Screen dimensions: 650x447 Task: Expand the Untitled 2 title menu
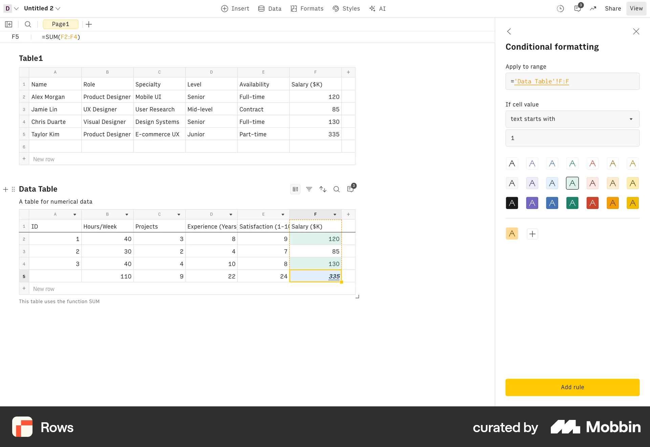[58, 8]
